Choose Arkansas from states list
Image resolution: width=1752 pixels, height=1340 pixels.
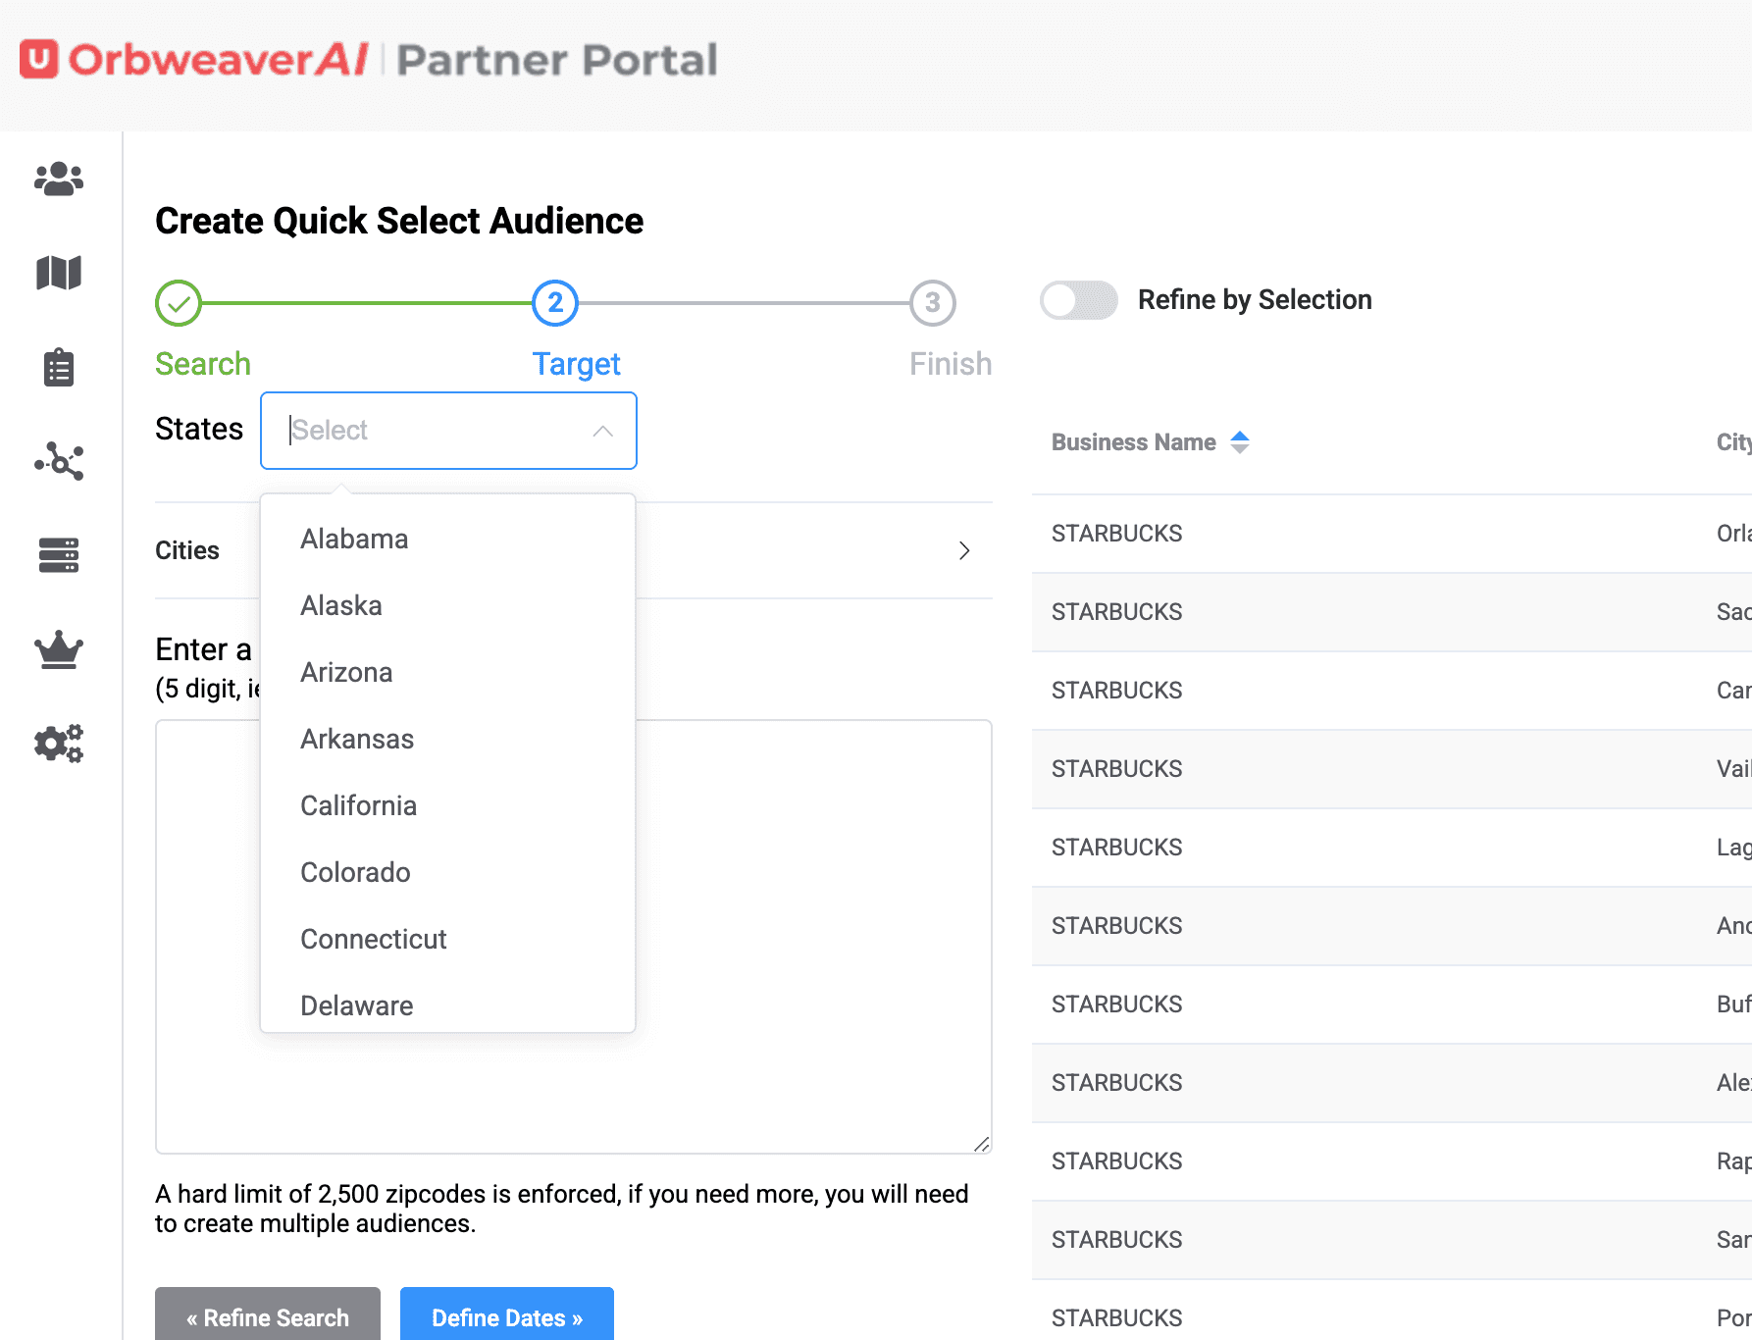click(448, 739)
